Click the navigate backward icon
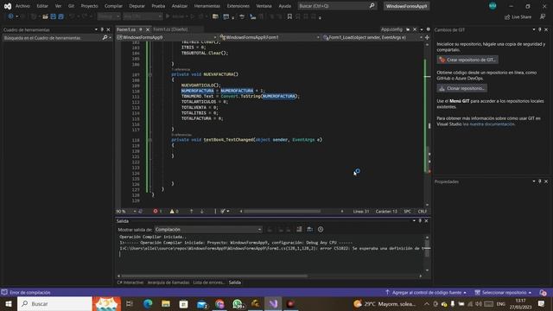Image resolution: width=553 pixels, height=311 pixels. tap(10, 16)
